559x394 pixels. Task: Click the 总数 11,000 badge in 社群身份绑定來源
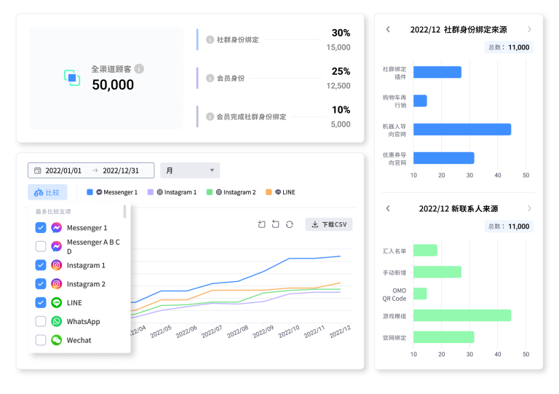click(509, 47)
